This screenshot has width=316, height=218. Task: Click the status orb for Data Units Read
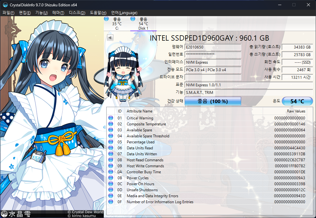(x=111, y=148)
